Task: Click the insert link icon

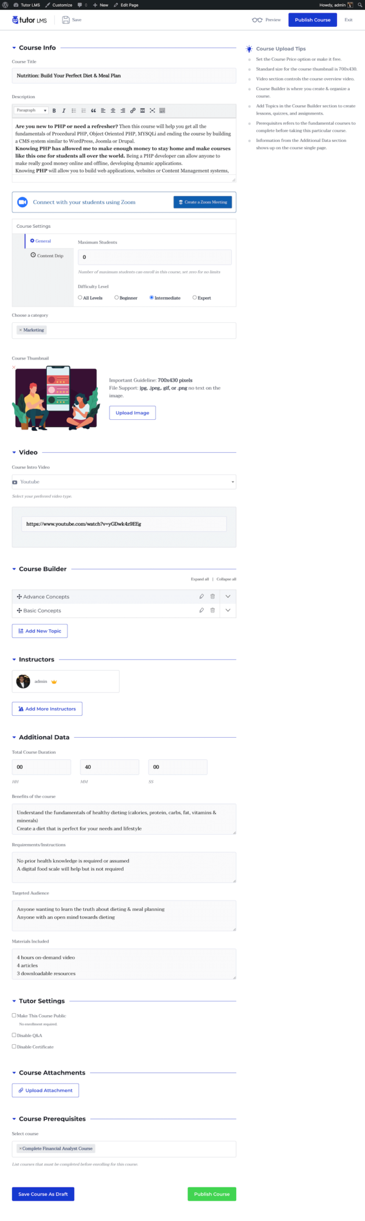Action: [133, 111]
